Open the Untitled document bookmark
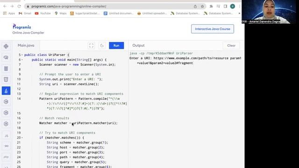Viewport: 299px width, 168px height. [119, 14]
